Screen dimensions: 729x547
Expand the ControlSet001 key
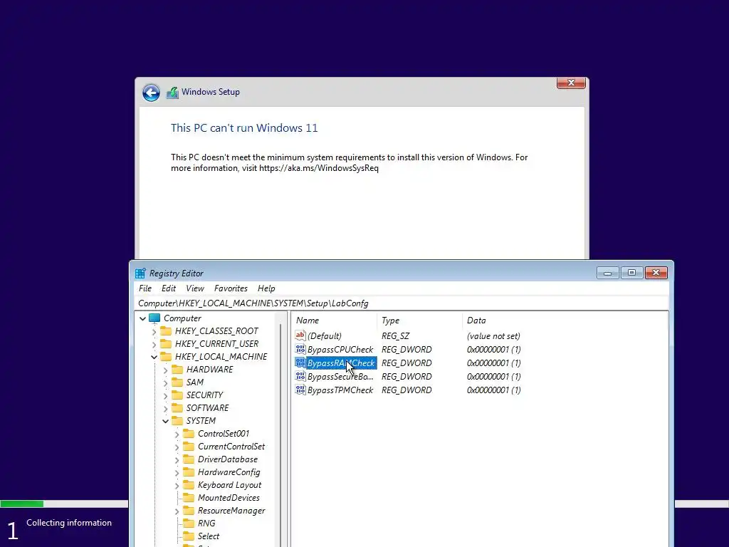[x=177, y=434]
